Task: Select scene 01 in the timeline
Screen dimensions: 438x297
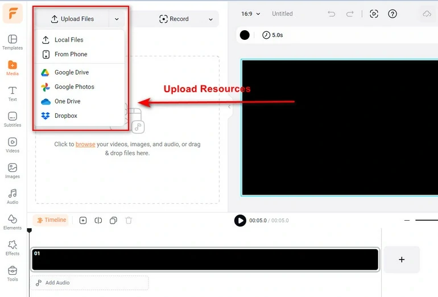Action: click(x=205, y=259)
